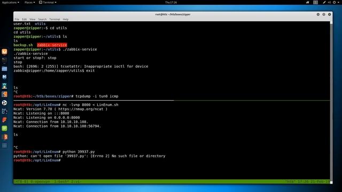
Task: Open the View menu
Action: [32, 19]
